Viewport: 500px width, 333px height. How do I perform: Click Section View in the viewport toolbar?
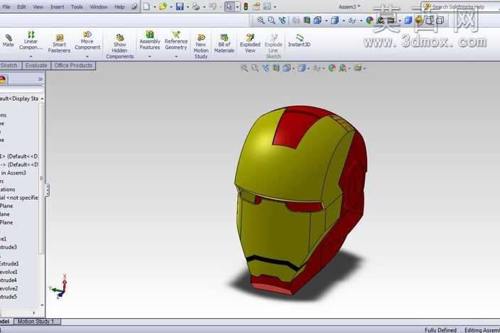pos(276,68)
